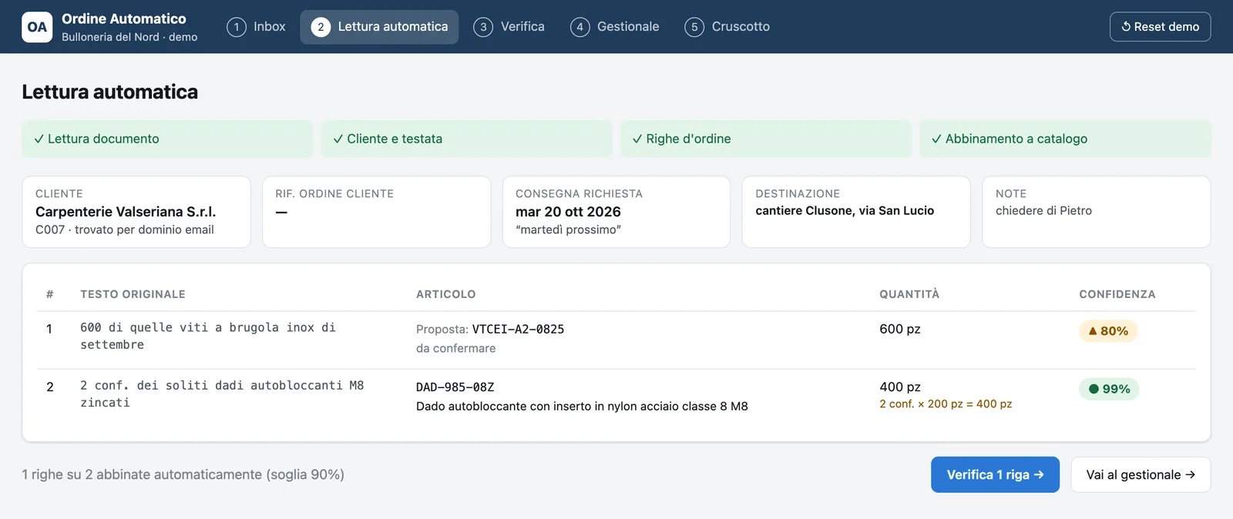Go to the Verifica step
Image resolution: width=1233 pixels, height=519 pixels.
[509, 27]
